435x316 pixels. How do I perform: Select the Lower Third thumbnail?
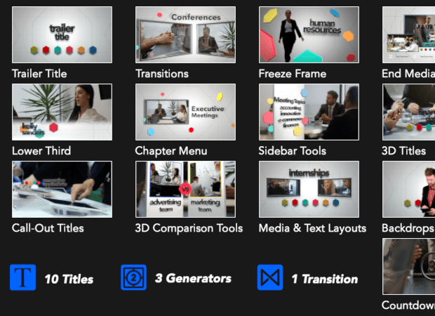click(x=62, y=112)
